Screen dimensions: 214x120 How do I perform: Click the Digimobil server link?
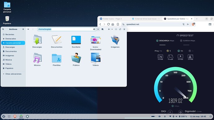tap(190, 111)
